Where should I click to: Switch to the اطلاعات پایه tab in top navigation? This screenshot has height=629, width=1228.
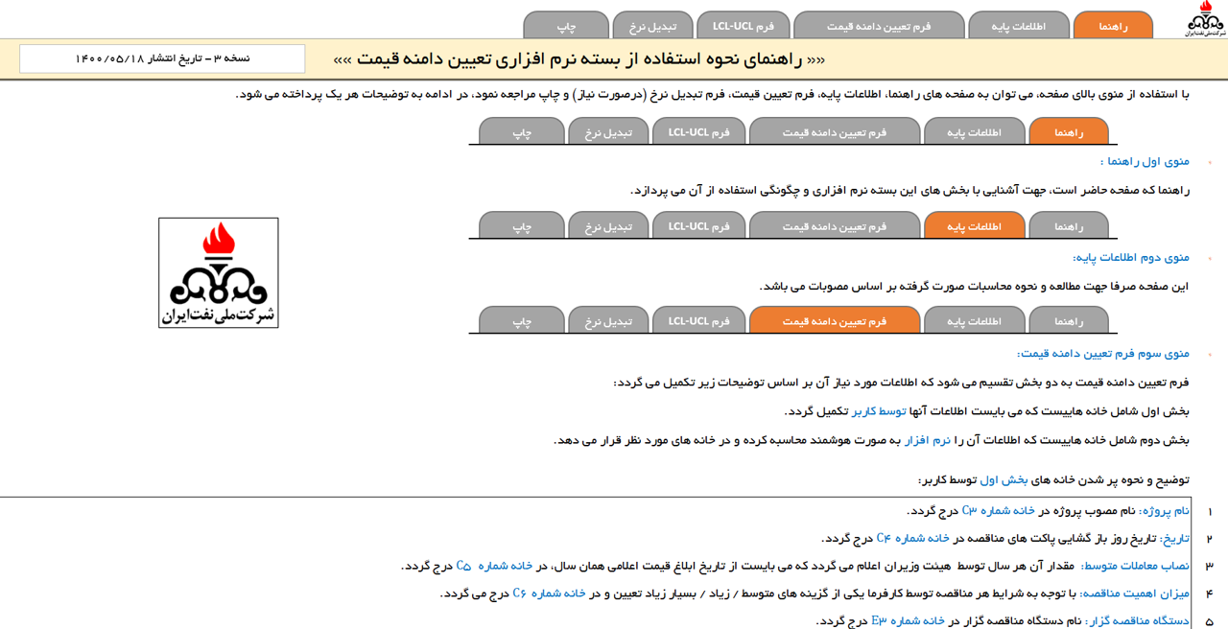(1018, 26)
